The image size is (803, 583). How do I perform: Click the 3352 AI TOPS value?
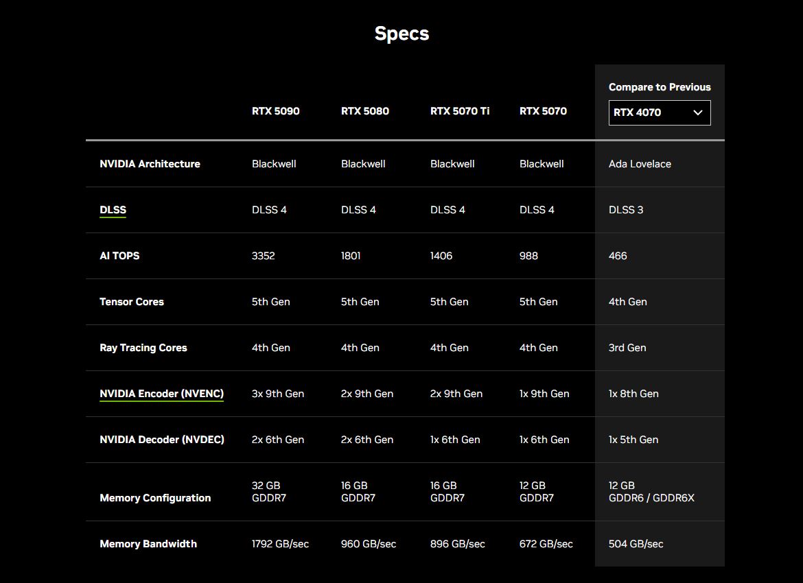click(x=263, y=256)
